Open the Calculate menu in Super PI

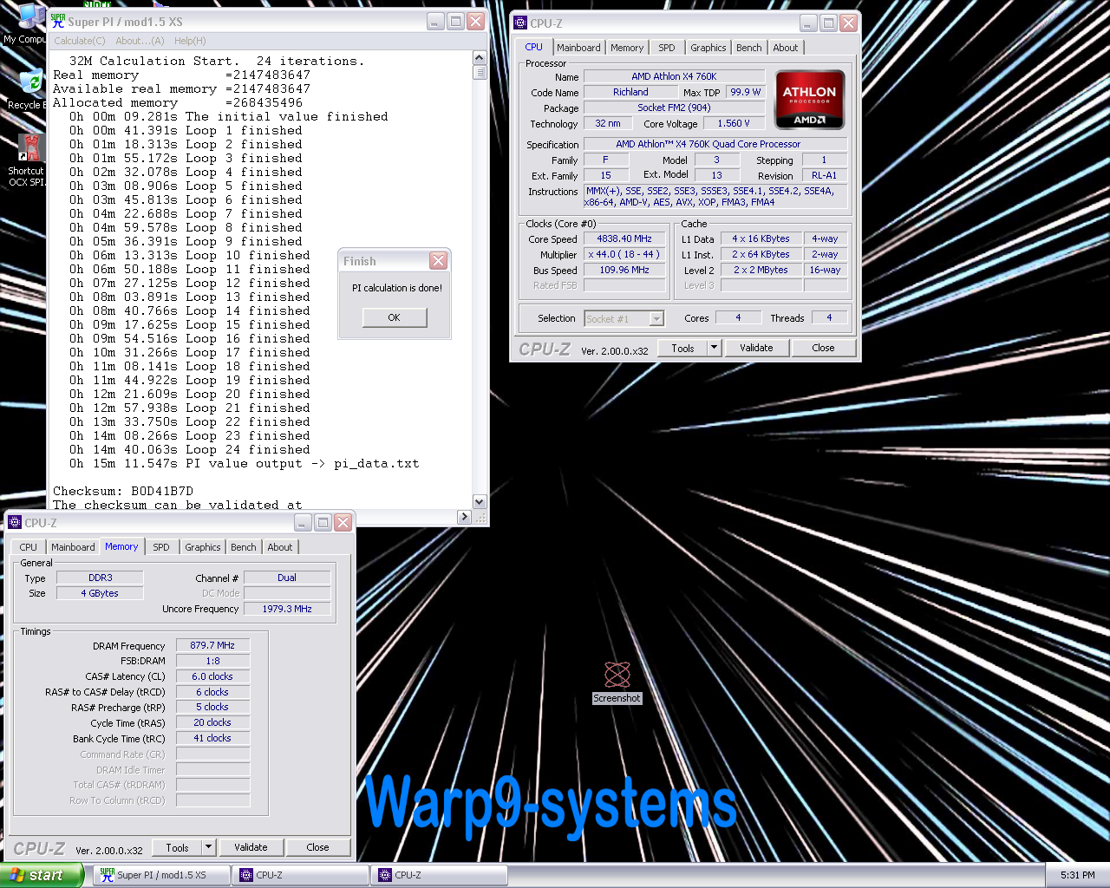tap(80, 41)
